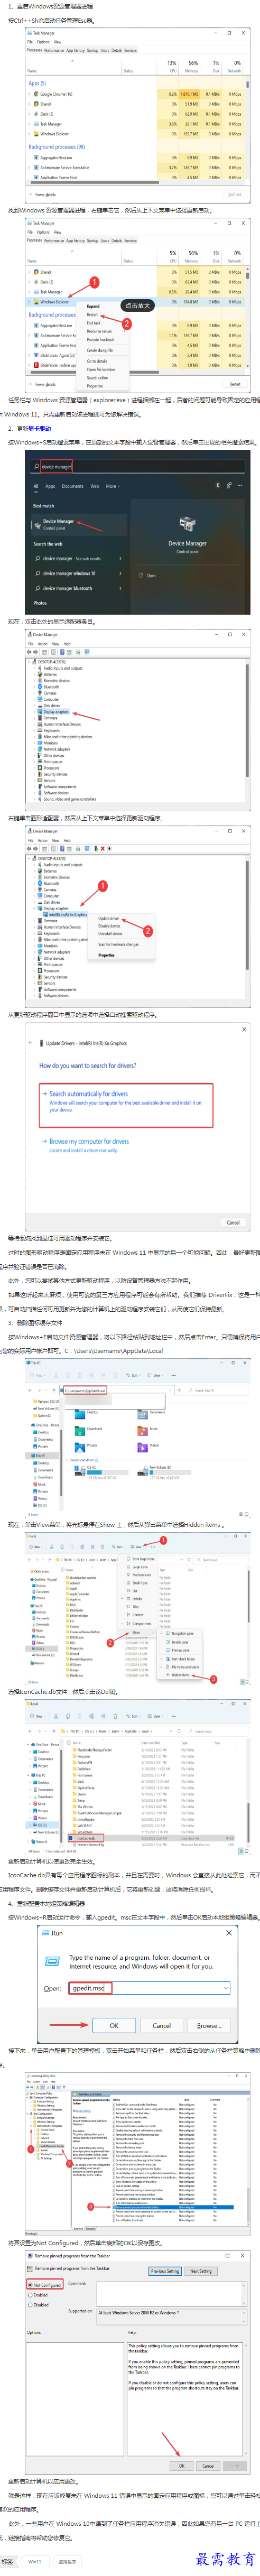Open the More dropdown in Windows search
260x2576 pixels.
pos(112,486)
